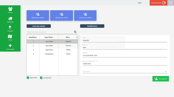Sort by the Identifiant column header
Image resolution: width=174 pixels, height=97 pixels.
pos(33,37)
